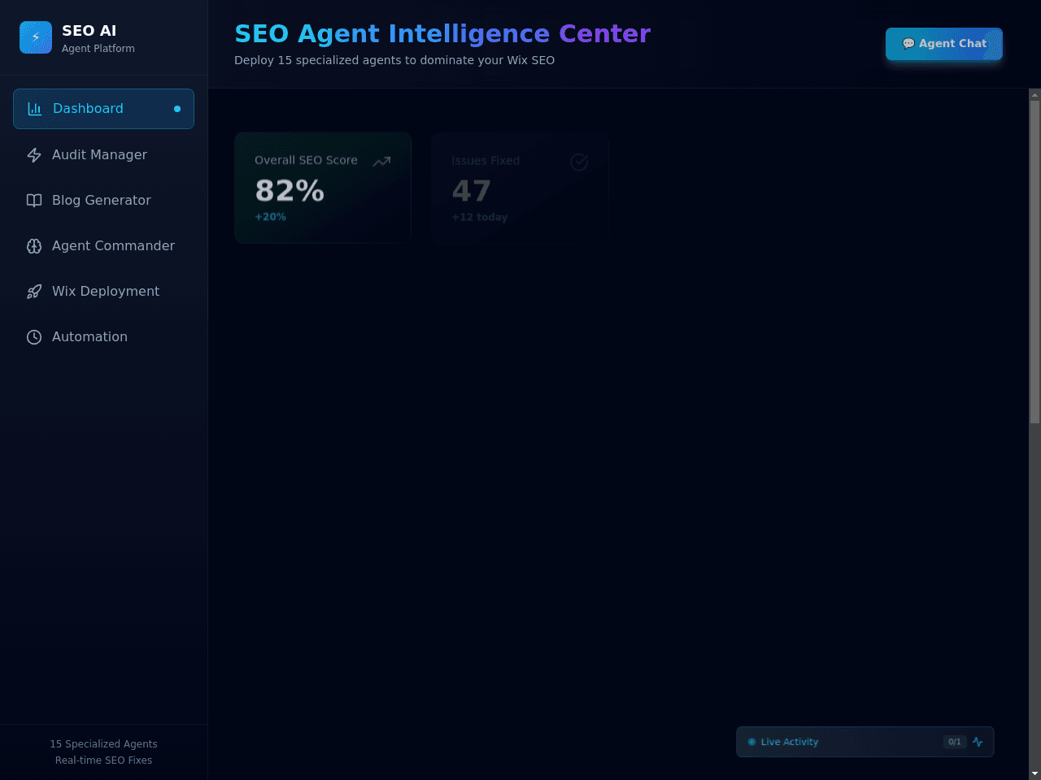This screenshot has height=780, width=1041.
Task: Click the 82% score value
Action: click(290, 191)
